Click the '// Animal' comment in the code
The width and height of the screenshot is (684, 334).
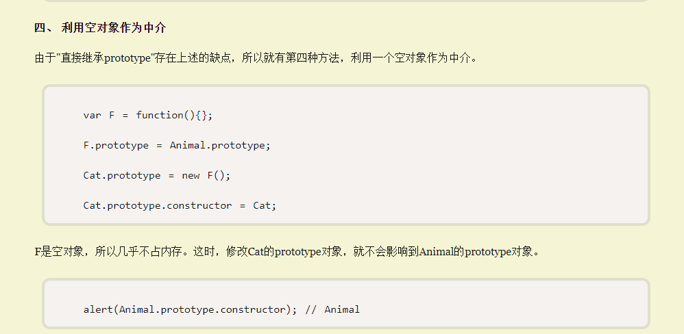click(x=332, y=309)
